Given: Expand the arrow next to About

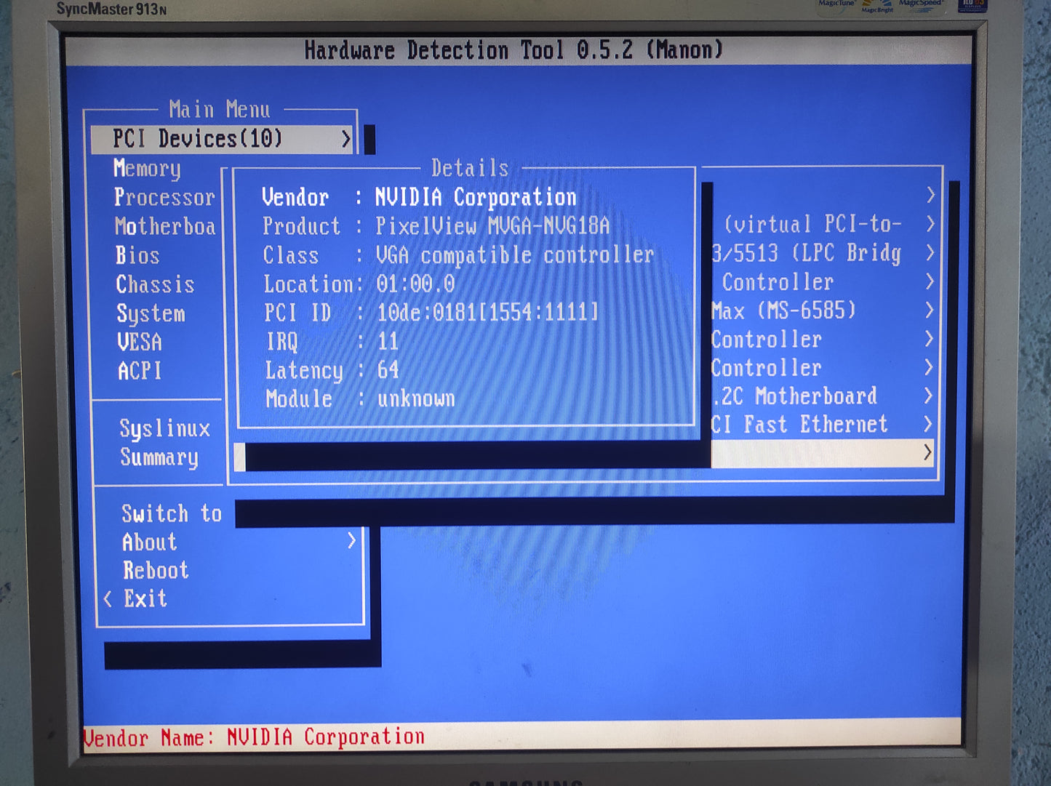Looking at the screenshot, I should (351, 540).
